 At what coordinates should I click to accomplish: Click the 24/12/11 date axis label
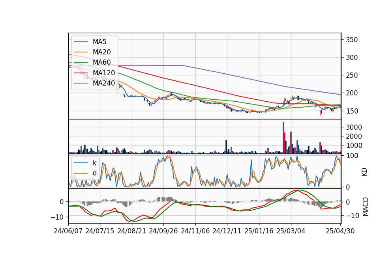click(x=227, y=231)
